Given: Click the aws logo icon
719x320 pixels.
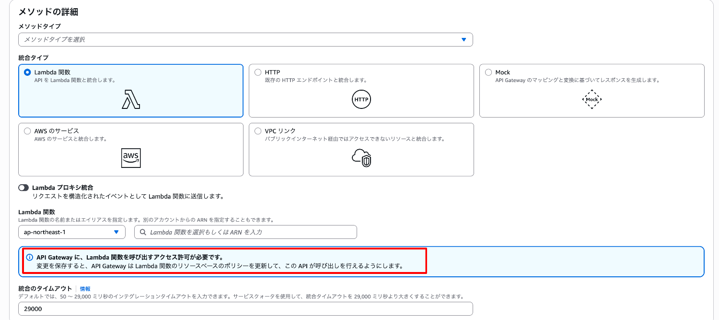Looking at the screenshot, I should (131, 158).
